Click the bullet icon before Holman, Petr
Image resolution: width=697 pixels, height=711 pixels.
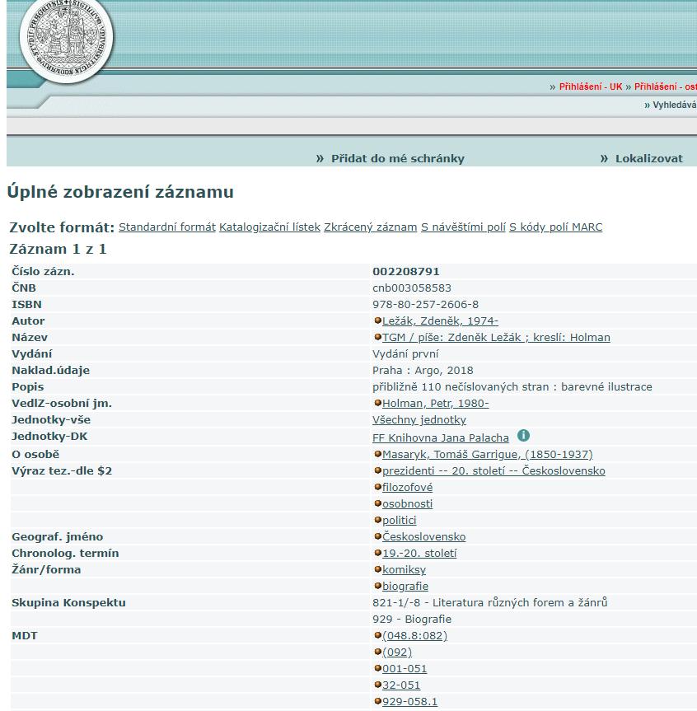377,403
